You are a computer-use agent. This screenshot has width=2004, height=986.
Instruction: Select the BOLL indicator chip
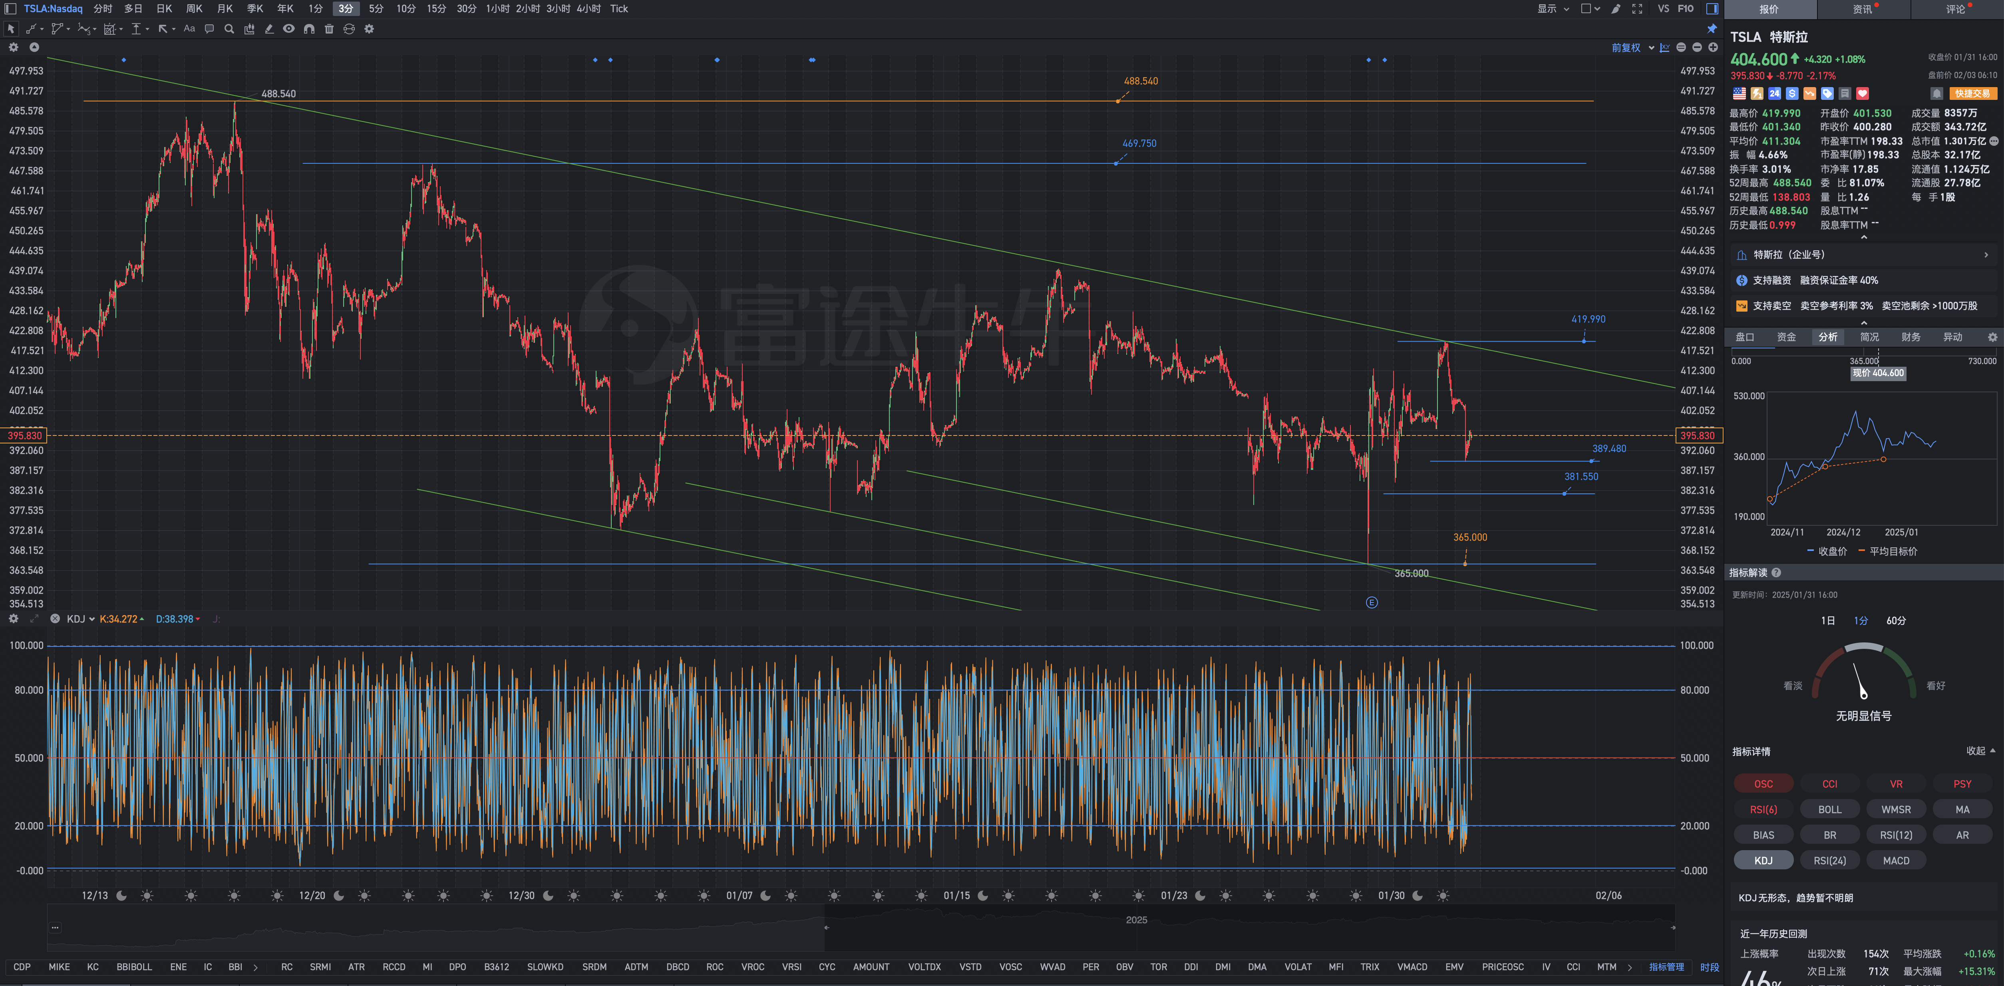click(x=1829, y=809)
